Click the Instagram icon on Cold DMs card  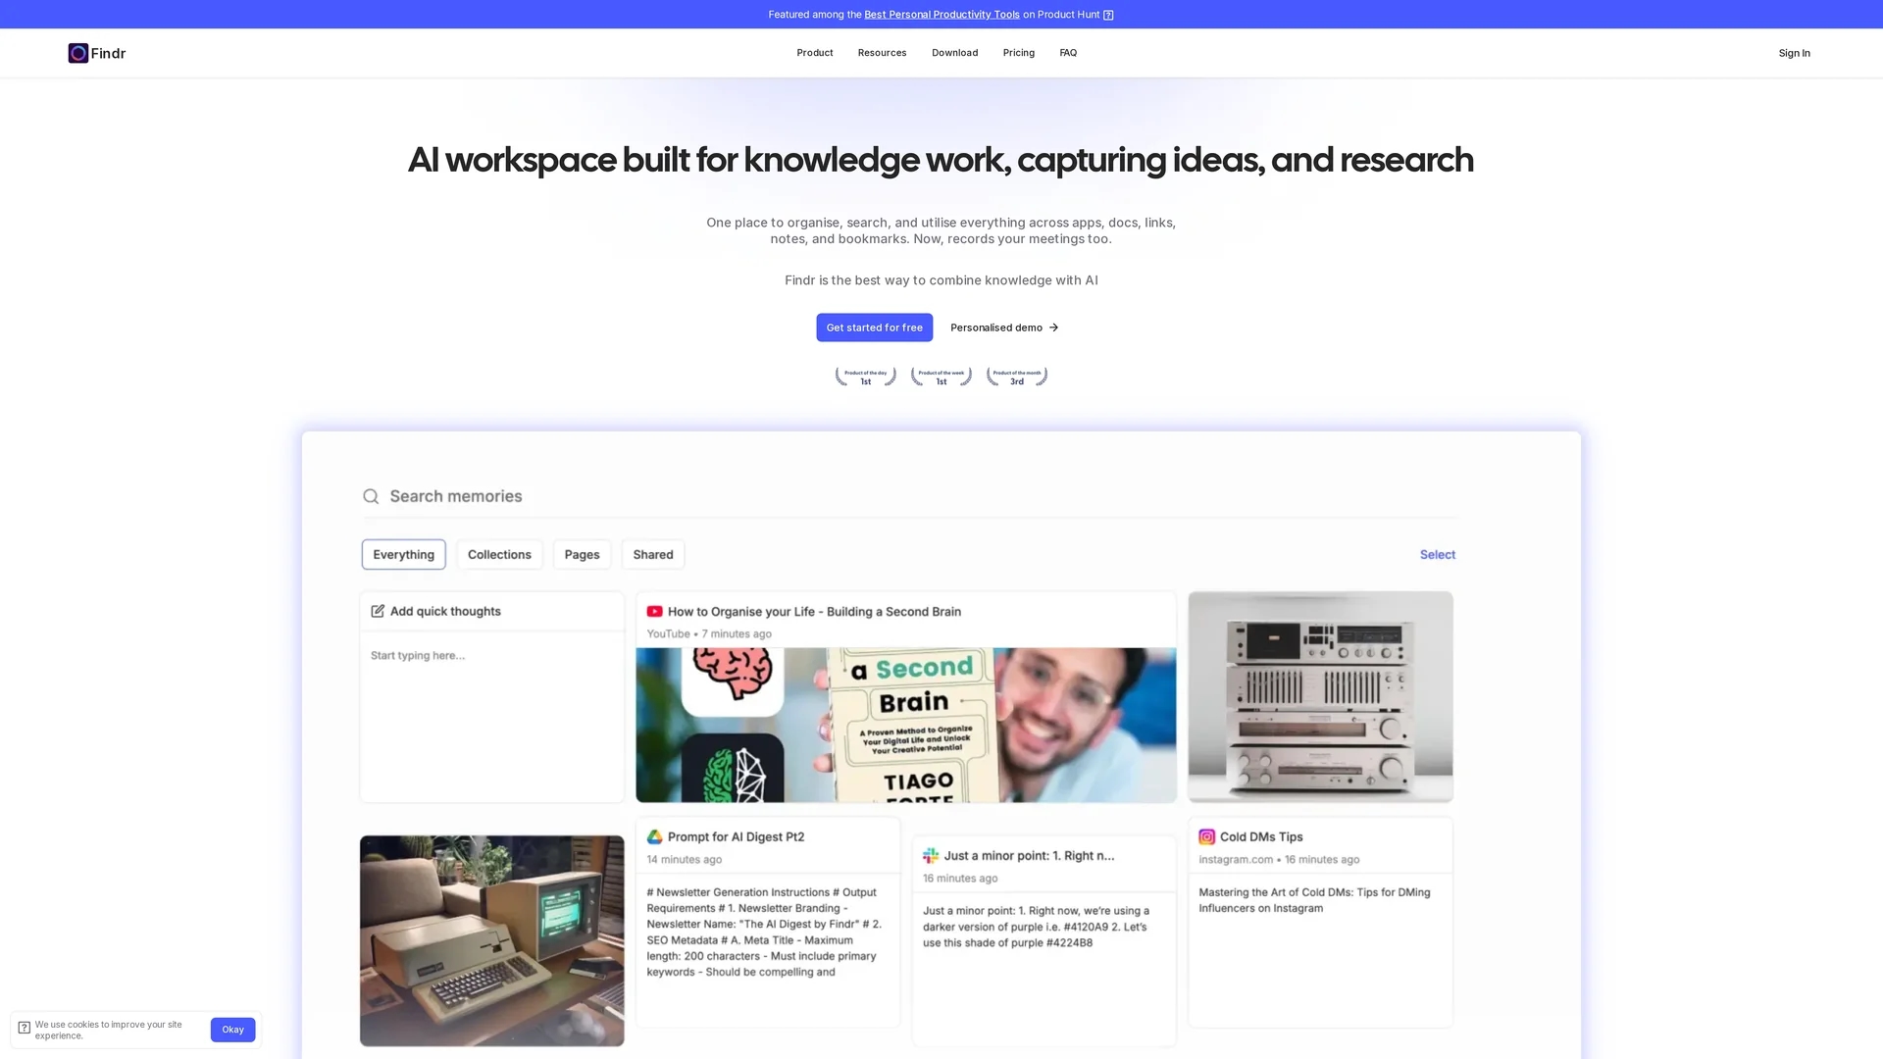pyautogui.click(x=1206, y=836)
